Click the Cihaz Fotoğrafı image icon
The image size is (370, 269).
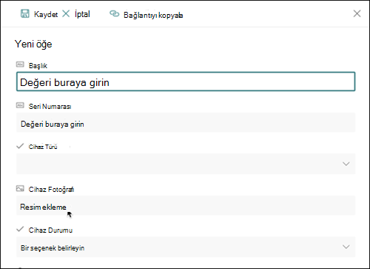20,189
